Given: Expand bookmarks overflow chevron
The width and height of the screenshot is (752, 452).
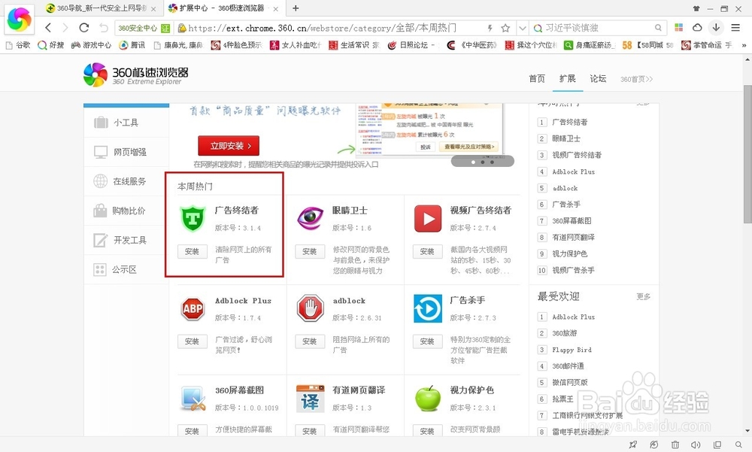Looking at the screenshot, I should pos(744,45).
